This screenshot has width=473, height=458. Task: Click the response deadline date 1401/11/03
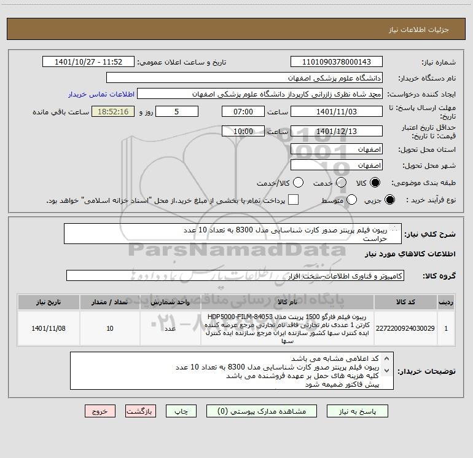click(337, 111)
